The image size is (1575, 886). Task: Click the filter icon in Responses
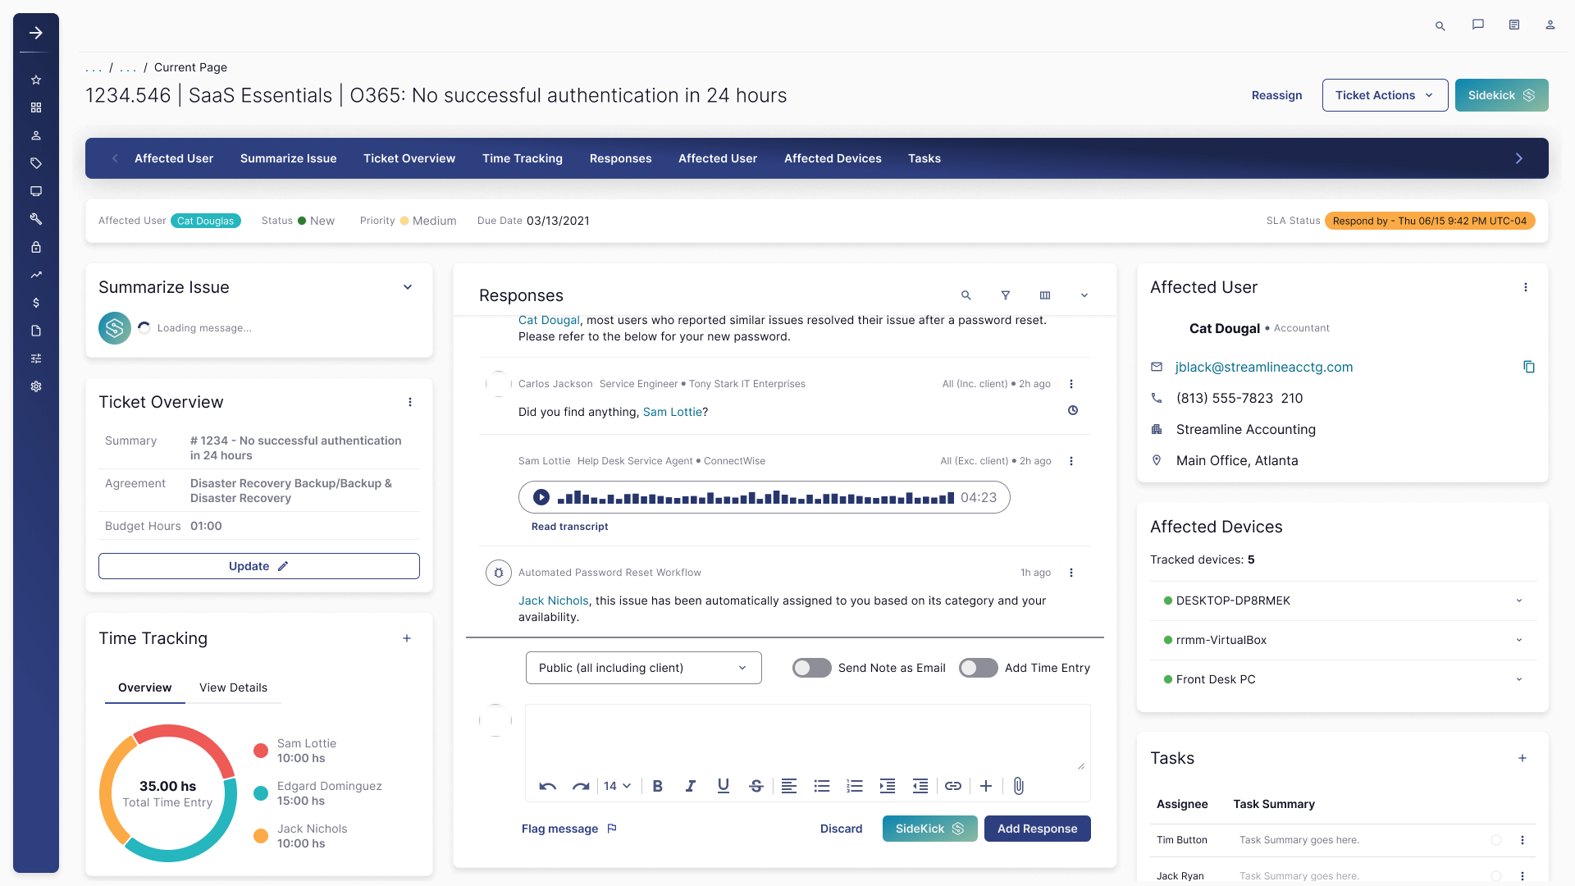(1005, 295)
